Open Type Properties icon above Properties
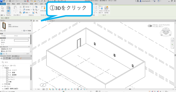176x92 pixels. pyautogui.click(x=8, y=8)
